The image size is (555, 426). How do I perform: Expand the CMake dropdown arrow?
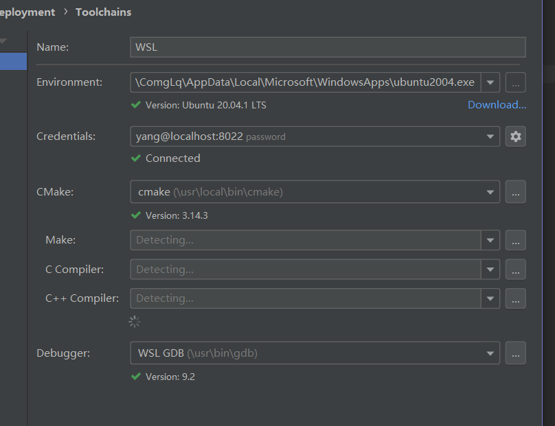click(490, 192)
